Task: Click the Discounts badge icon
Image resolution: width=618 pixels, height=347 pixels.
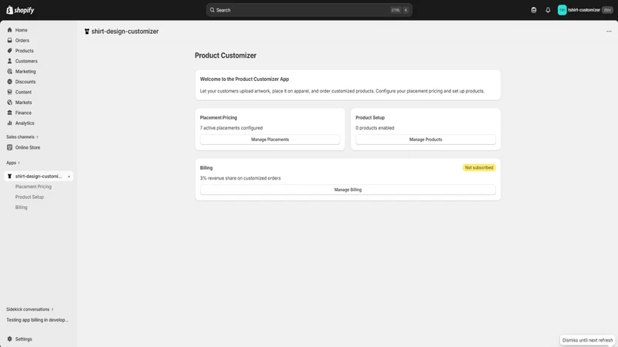Action: 9,82
